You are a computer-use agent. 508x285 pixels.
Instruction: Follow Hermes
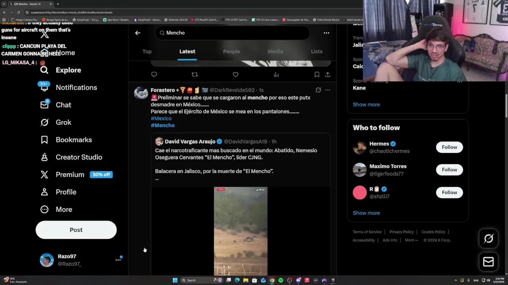pyautogui.click(x=449, y=147)
